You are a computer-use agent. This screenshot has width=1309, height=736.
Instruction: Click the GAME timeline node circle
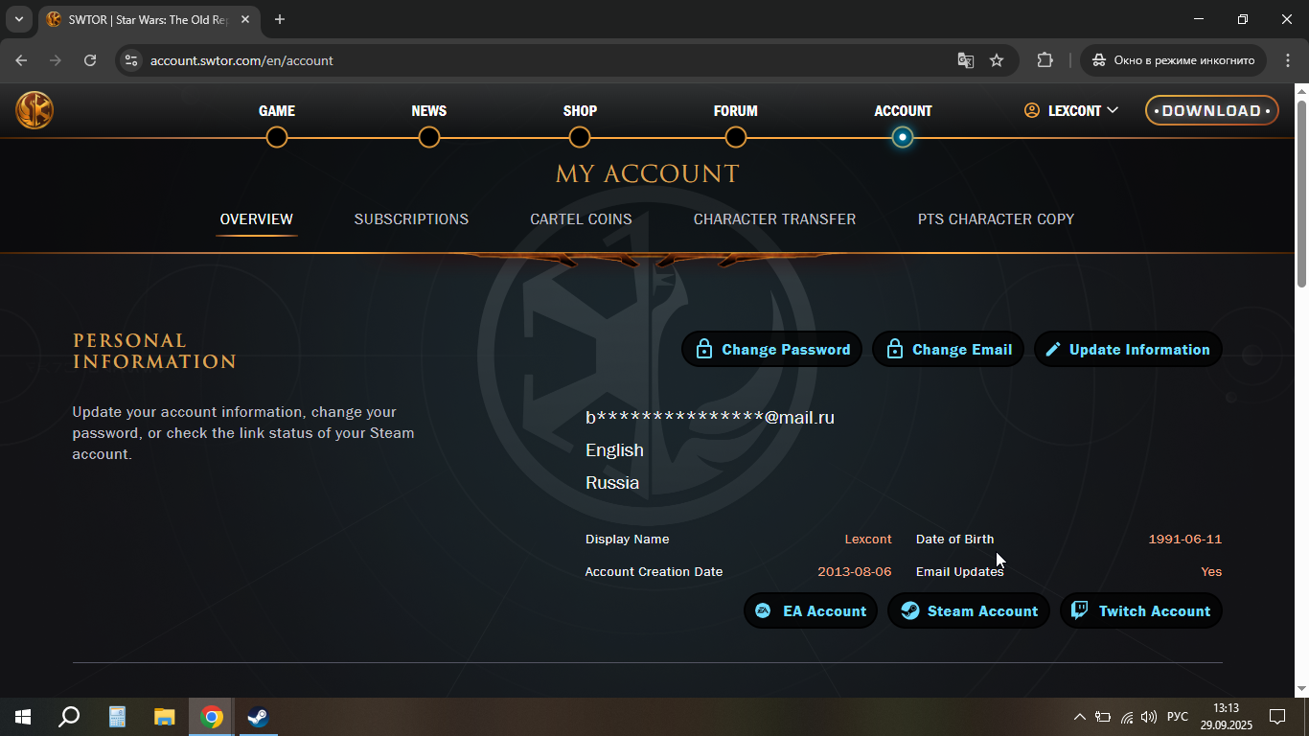[x=277, y=138]
